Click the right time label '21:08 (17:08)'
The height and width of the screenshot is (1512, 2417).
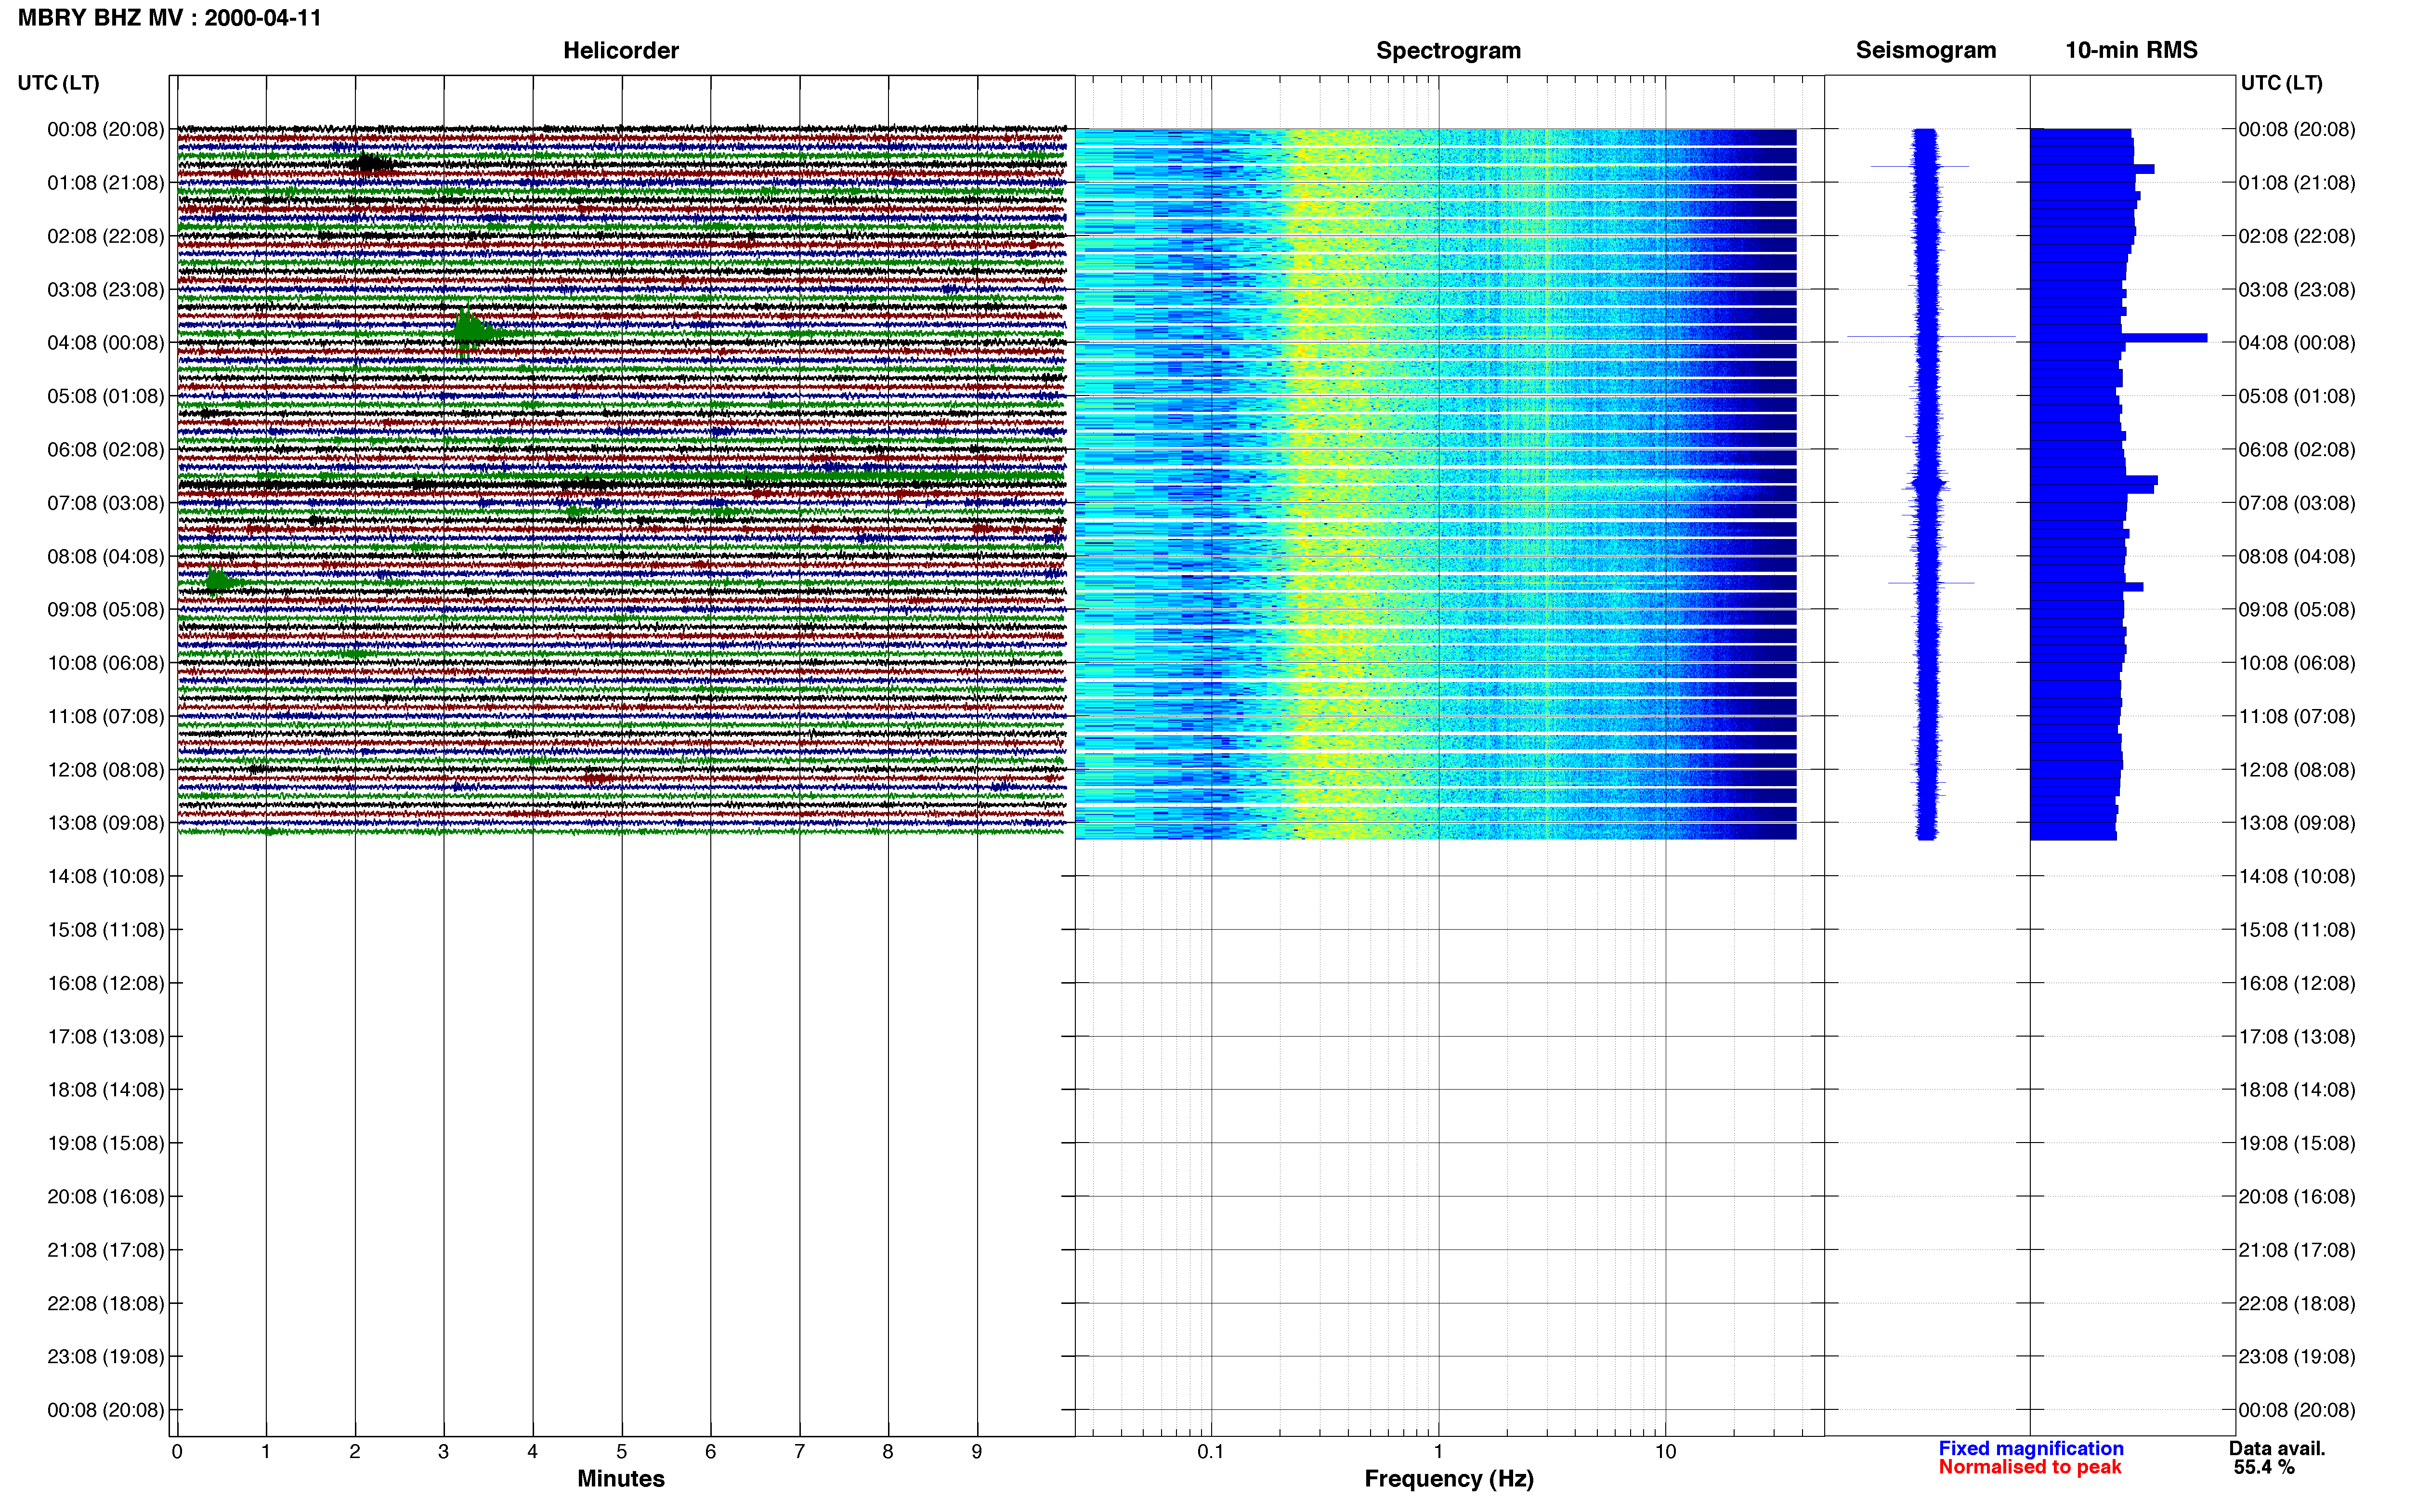coord(2297,1250)
